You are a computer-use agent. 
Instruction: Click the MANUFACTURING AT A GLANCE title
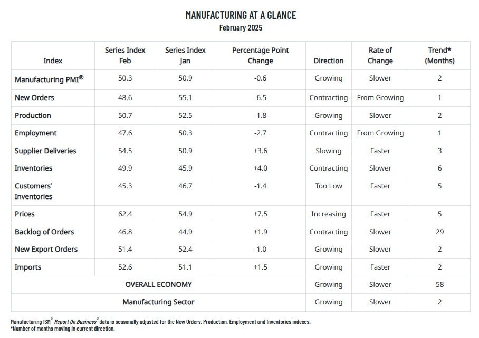[x=241, y=15]
